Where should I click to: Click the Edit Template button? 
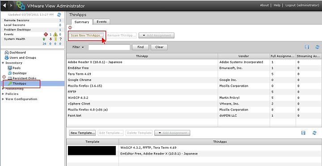pyautogui.click(x=111, y=133)
